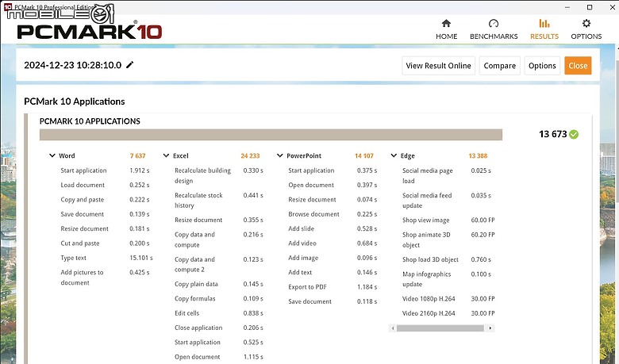The width and height of the screenshot is (619, 364).
Task: Click the overall score 13 673
Action: [552, 135]
